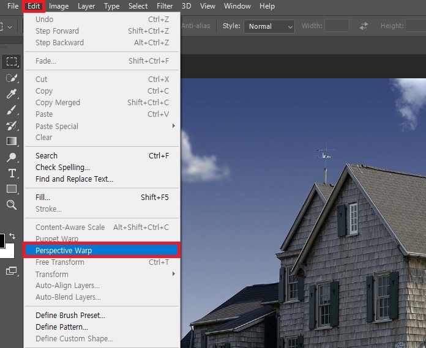Select the Rectangular Marquee tool
Screen dimensions: 426x348
[11, 61]
